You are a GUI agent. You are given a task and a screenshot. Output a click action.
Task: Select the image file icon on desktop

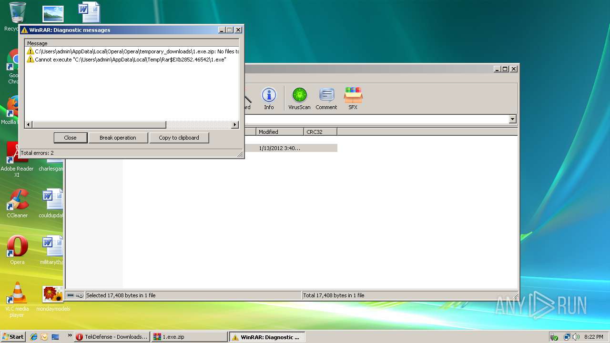(x=53, y=13)
